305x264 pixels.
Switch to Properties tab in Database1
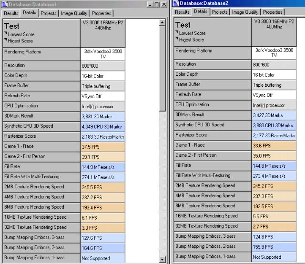[x=101, y=13]
